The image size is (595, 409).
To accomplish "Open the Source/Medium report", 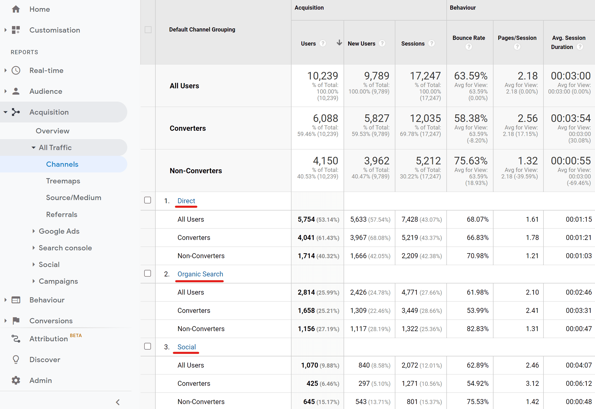I will 73,197.
